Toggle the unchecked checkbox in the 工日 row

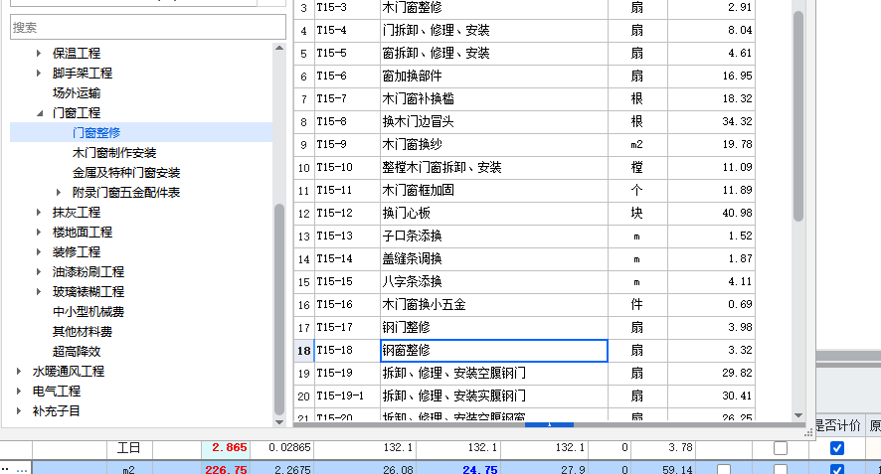(781, 448)
